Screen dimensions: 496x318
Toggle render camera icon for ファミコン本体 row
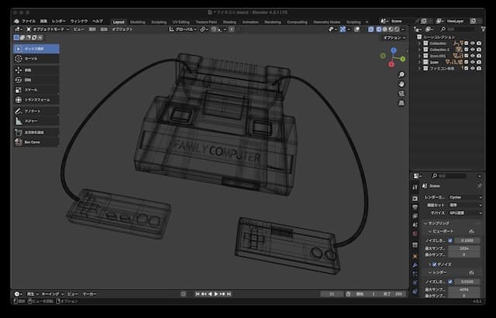[479, 68]
